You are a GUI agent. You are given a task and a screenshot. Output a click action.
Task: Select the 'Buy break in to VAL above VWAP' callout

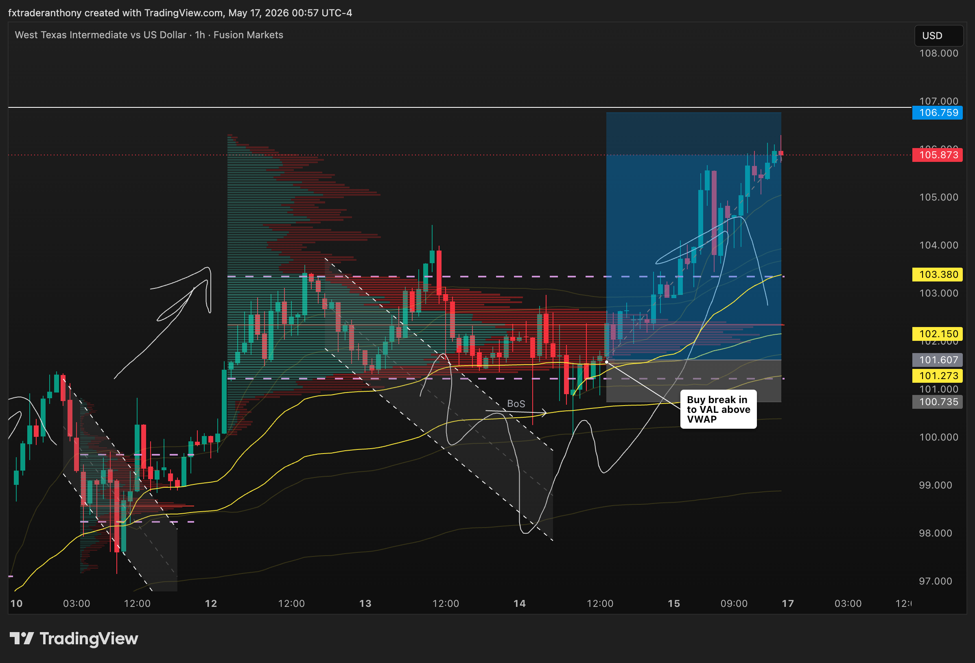point(718,409)
